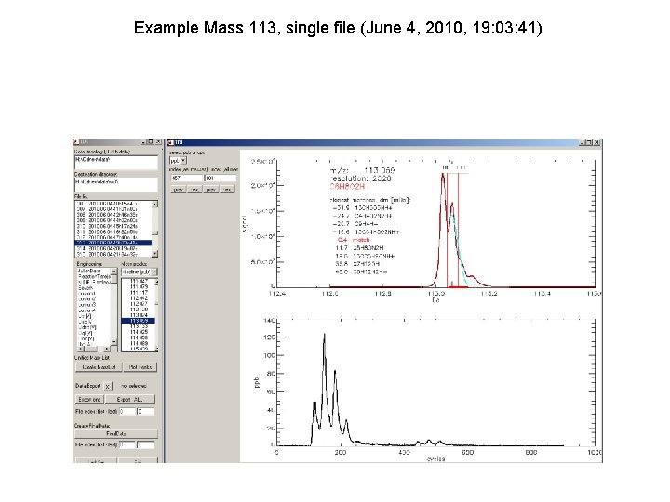Select mass 114.089 in peak list
The image size is (670, 502).
(139, 343)
